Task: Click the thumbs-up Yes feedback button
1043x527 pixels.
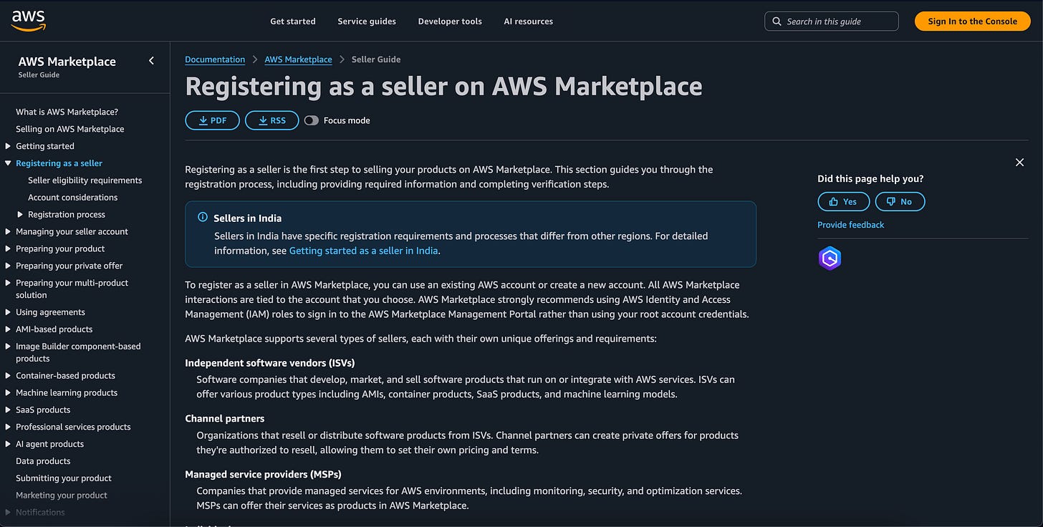Action: (x=843, y=202)
